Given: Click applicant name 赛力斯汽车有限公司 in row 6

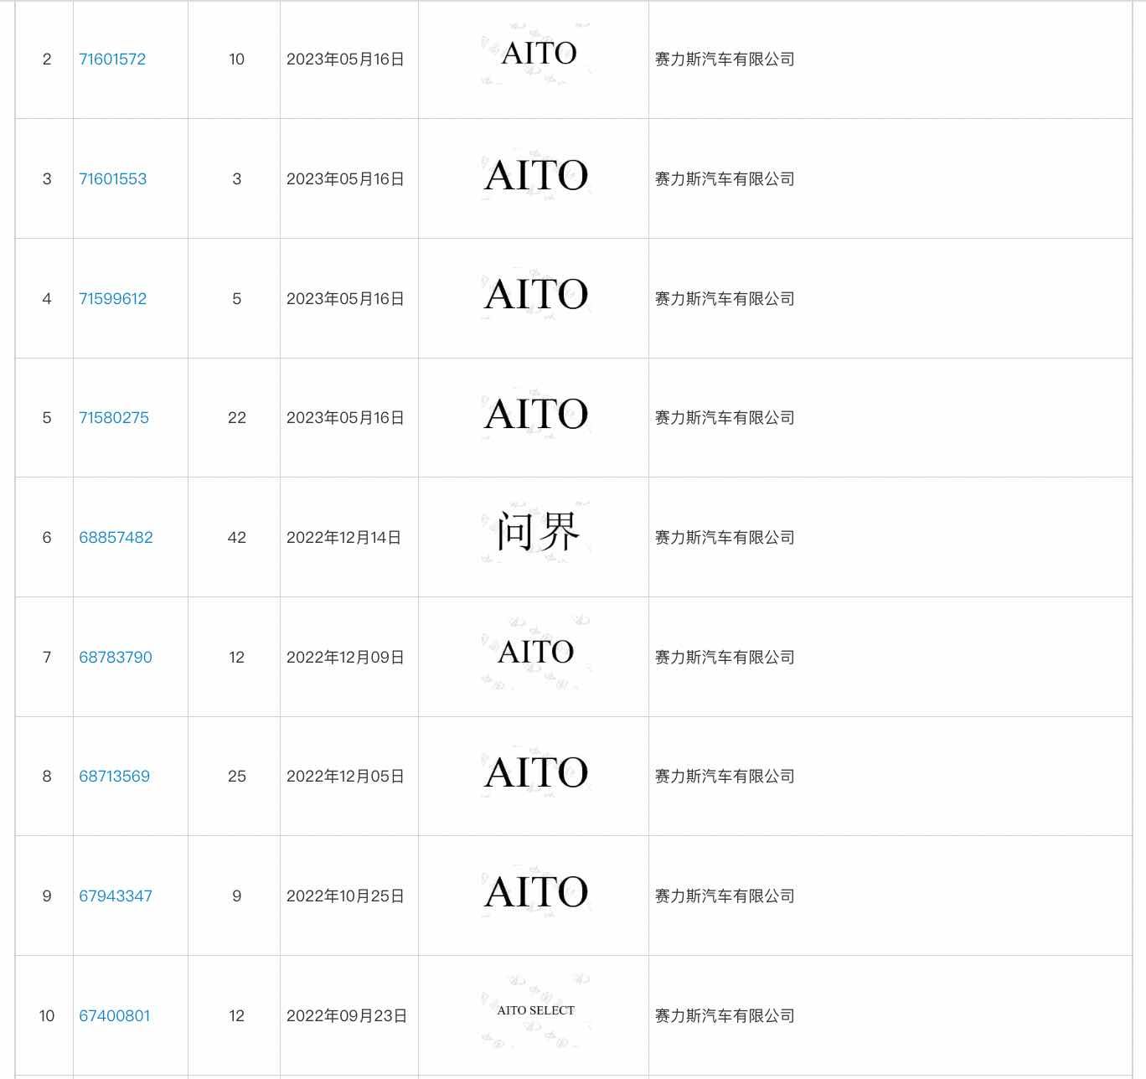Looking at the screenshot, I should point(725,538).
